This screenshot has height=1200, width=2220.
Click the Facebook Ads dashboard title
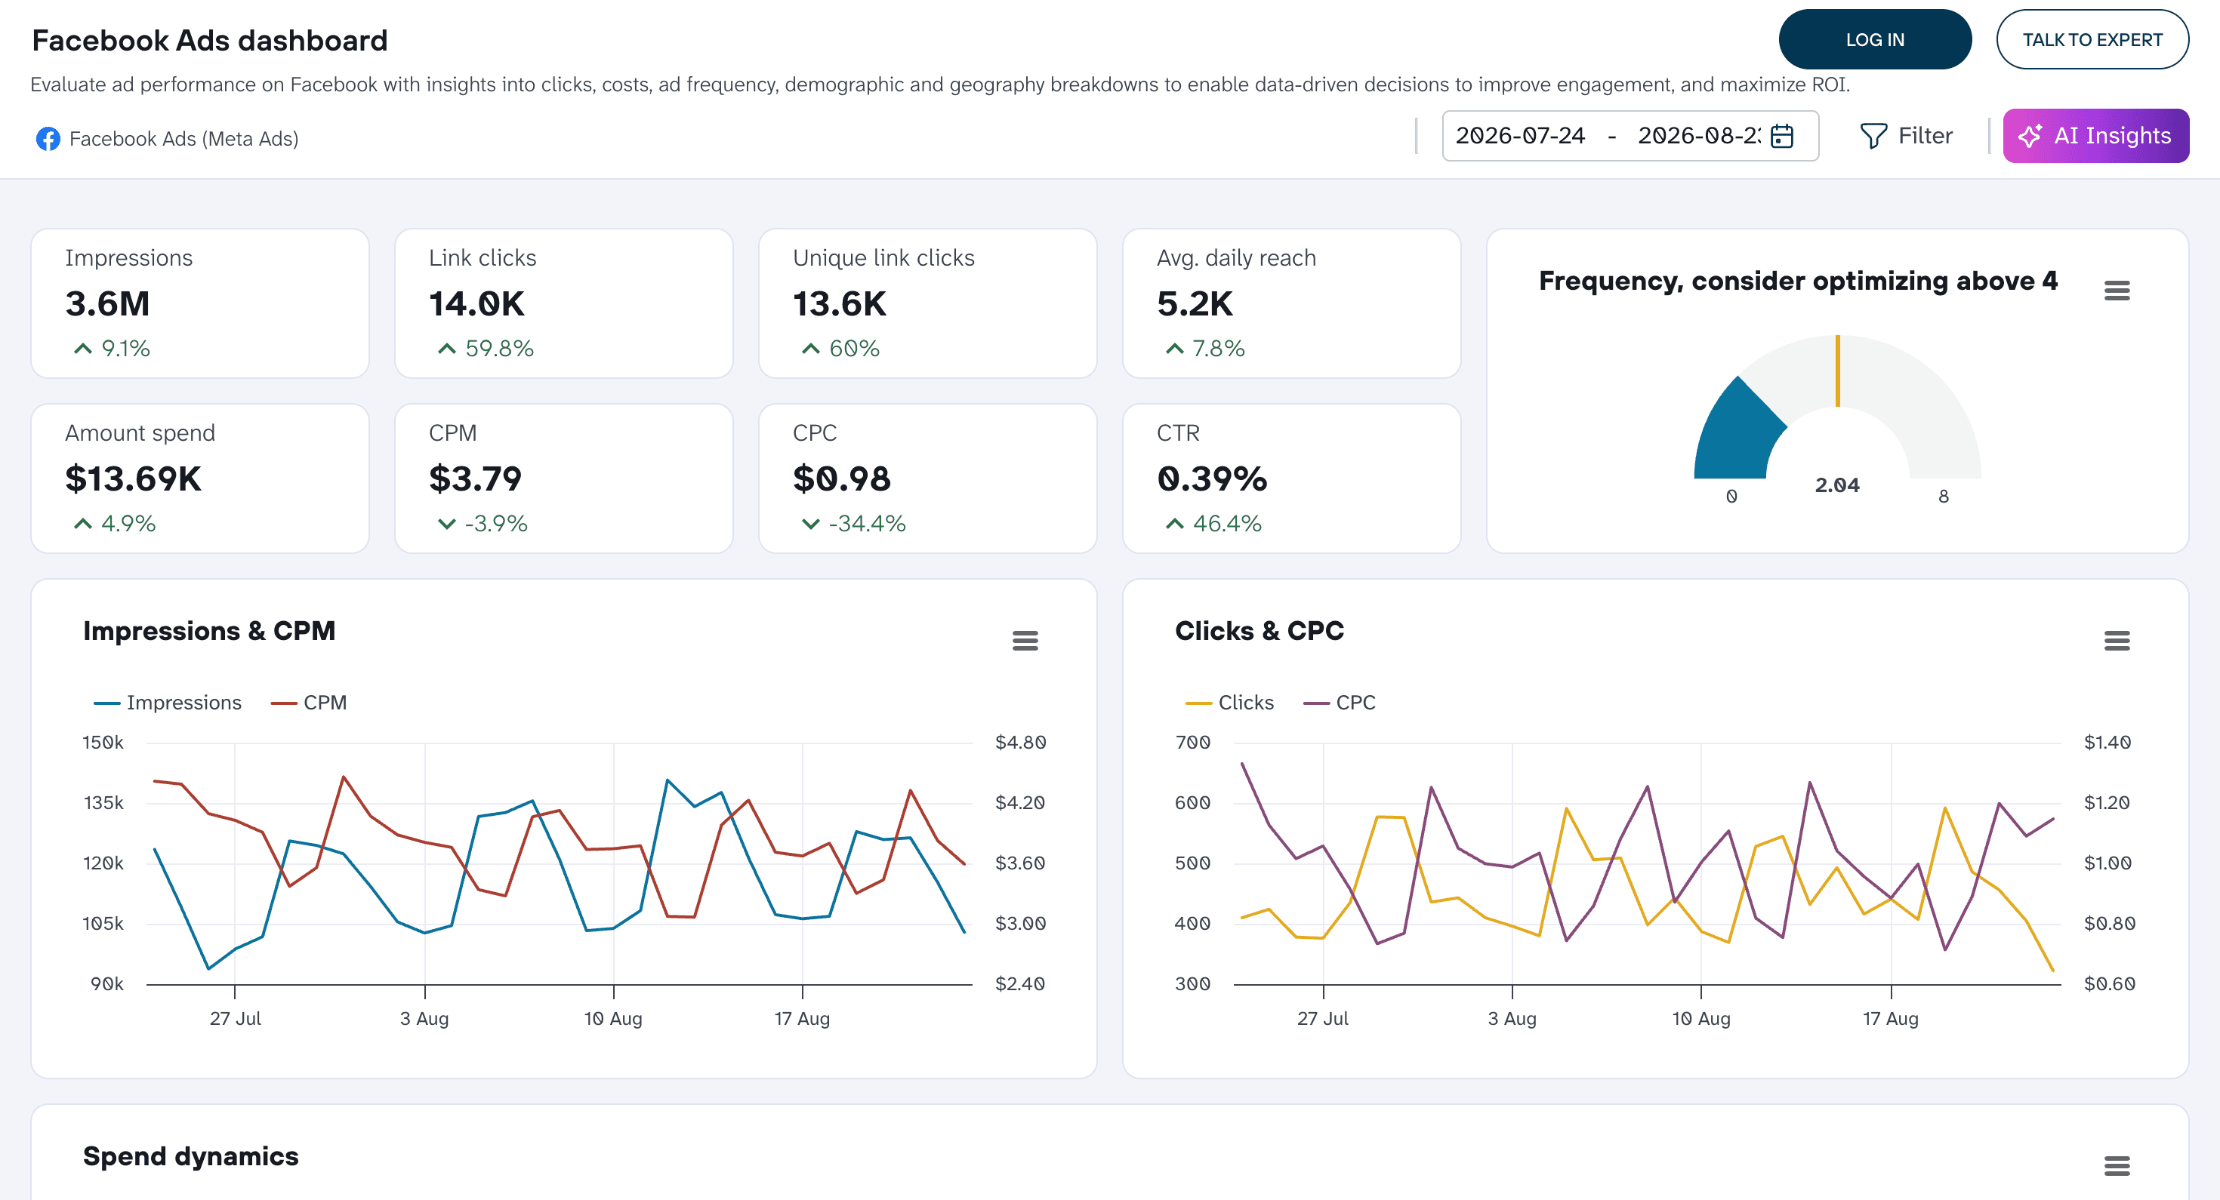click(209, 41)
